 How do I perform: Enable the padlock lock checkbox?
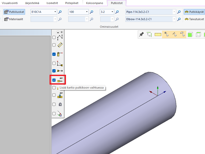click(x=54, y=104)
